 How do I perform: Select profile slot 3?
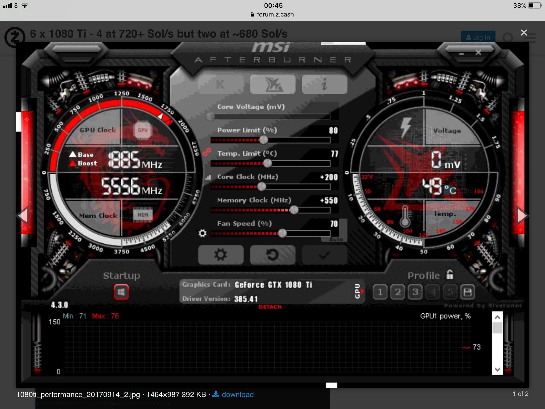click(415, 292)
